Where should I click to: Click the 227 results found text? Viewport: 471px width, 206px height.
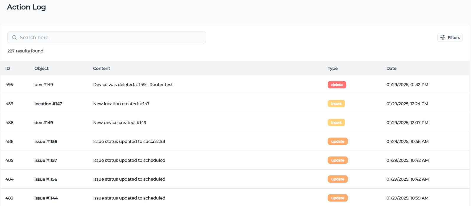(25, 51)
